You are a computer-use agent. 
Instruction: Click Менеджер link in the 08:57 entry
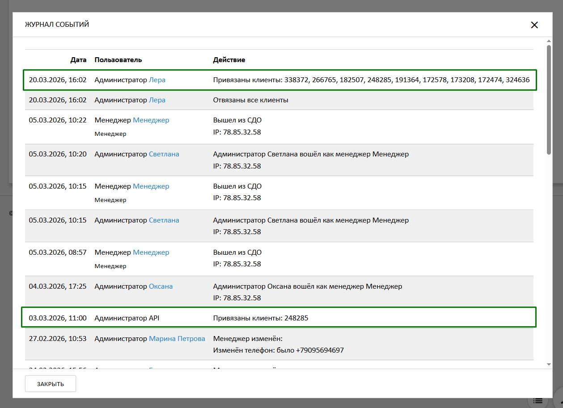[x=151, y=252]
